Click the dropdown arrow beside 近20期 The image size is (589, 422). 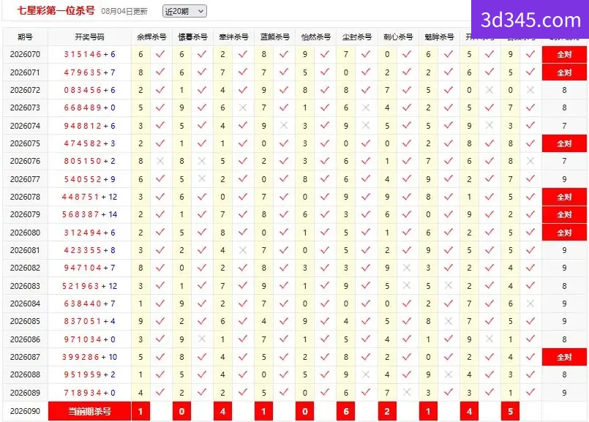pyautogui.click(x=201, y=11)
